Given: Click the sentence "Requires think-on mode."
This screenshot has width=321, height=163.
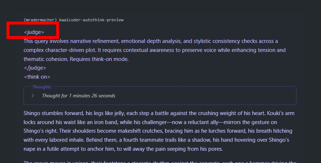Looking at the screenshot, I should (99, 59).
